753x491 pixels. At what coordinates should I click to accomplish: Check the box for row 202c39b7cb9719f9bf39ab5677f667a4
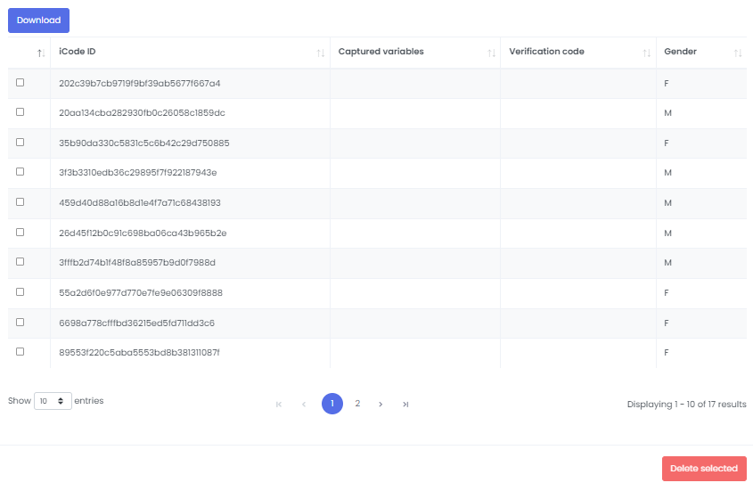(x=20, y=83)
